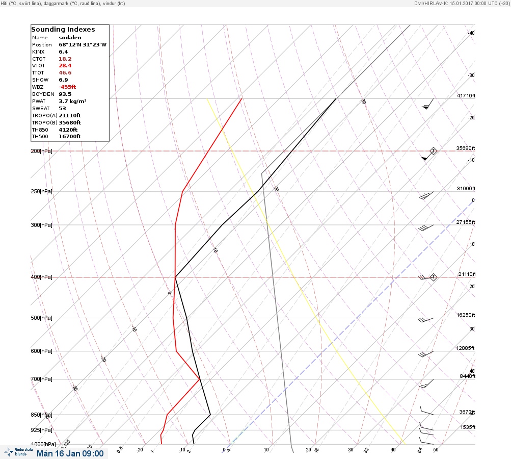Click the 200[hPa] pressure label
This screenshot has width=511, height=459.
pos(41,151)
